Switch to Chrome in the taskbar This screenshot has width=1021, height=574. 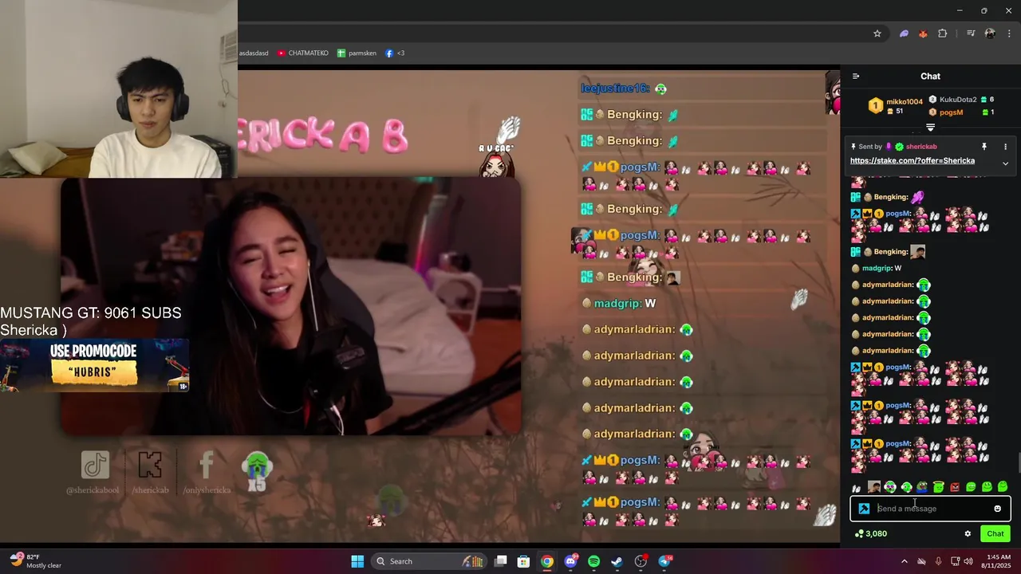tap(546, 561)
